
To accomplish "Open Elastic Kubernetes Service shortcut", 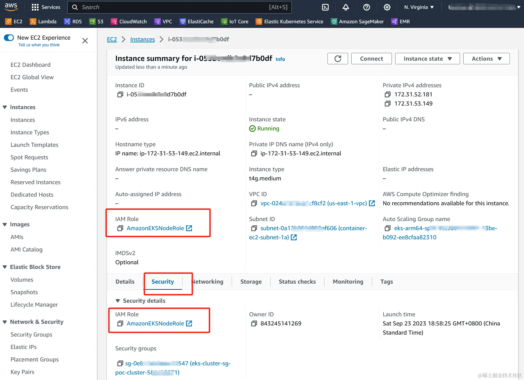I will coord(290,22).
